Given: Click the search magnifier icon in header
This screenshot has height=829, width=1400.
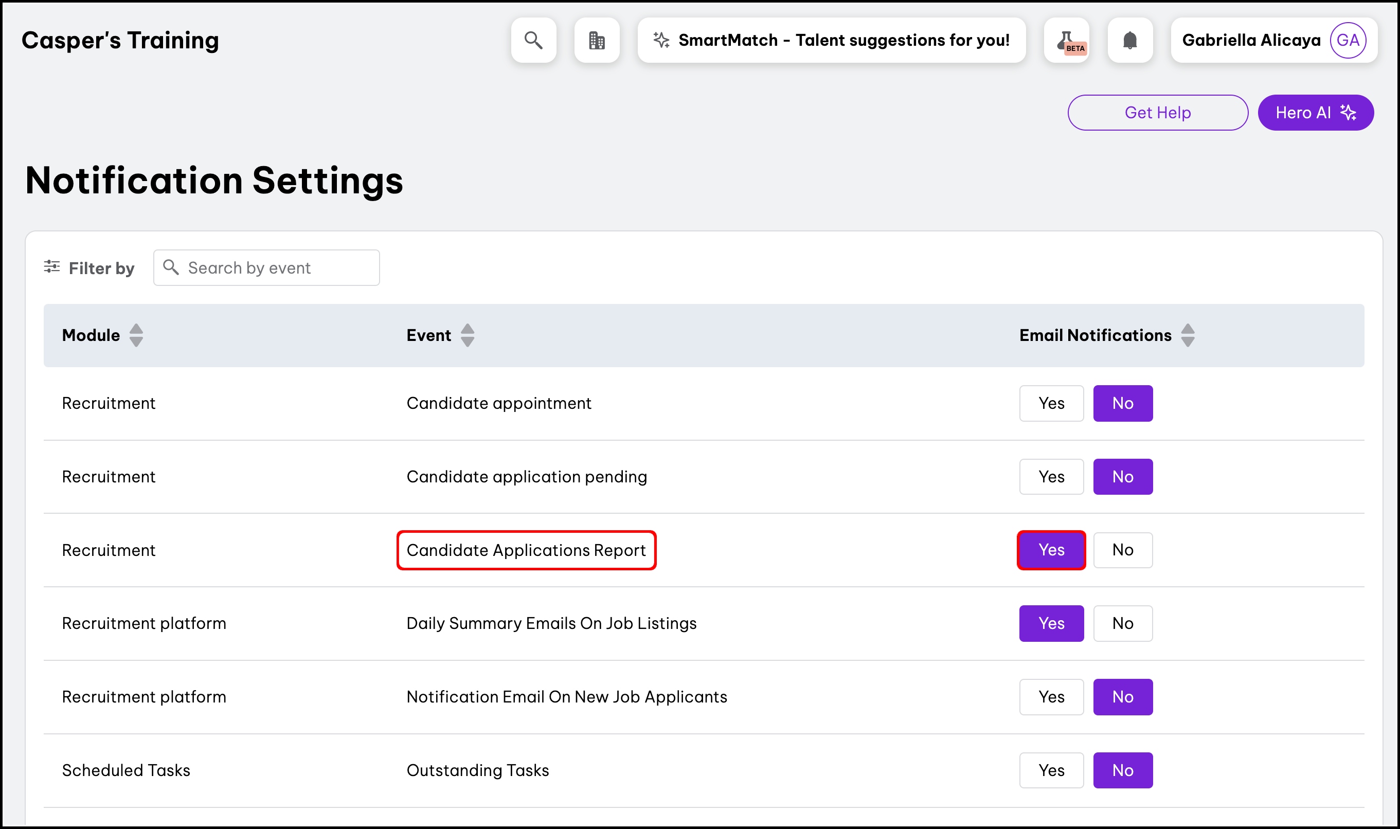Looking at the screenshot, I should pyautogui.click(x=533, y=40).
